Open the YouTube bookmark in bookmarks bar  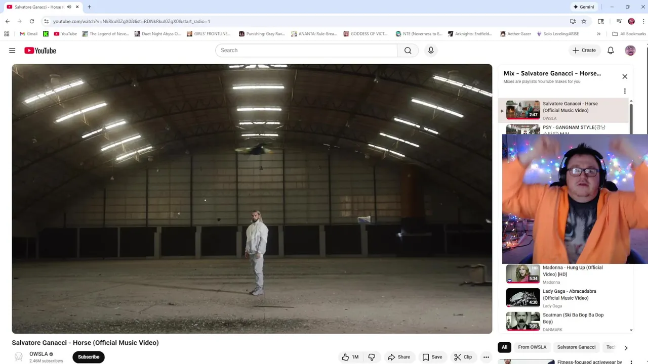coord(65,34)
